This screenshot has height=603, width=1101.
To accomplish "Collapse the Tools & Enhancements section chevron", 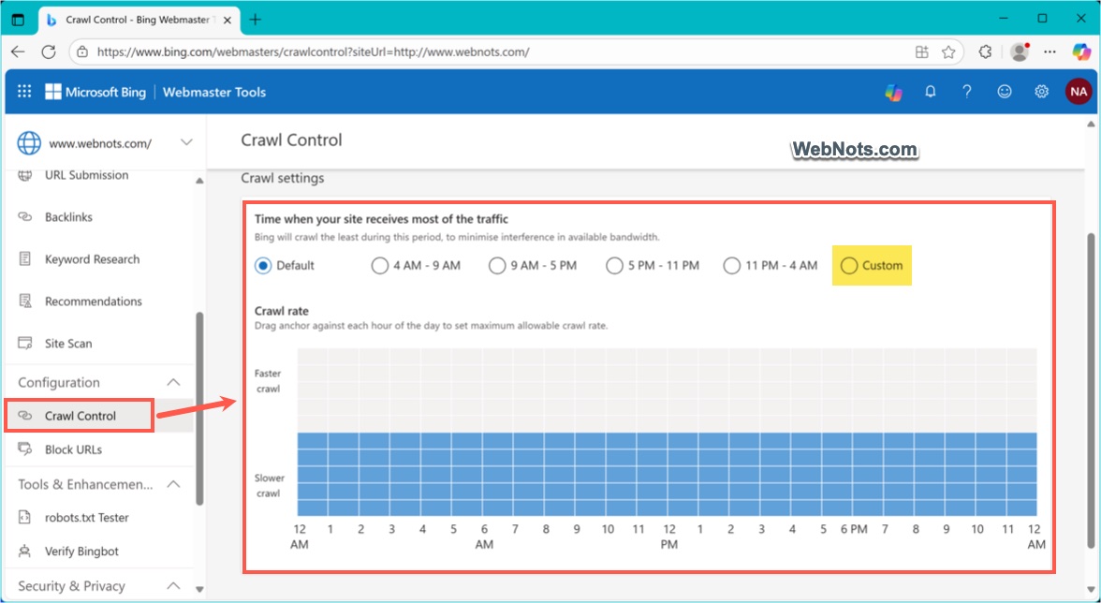I will tap(173, 484).
